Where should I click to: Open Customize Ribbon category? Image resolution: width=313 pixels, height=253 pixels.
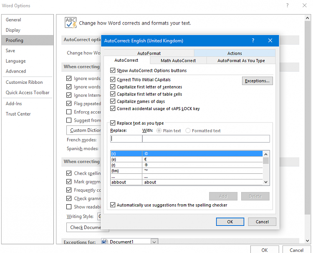(x=28, y=82)
